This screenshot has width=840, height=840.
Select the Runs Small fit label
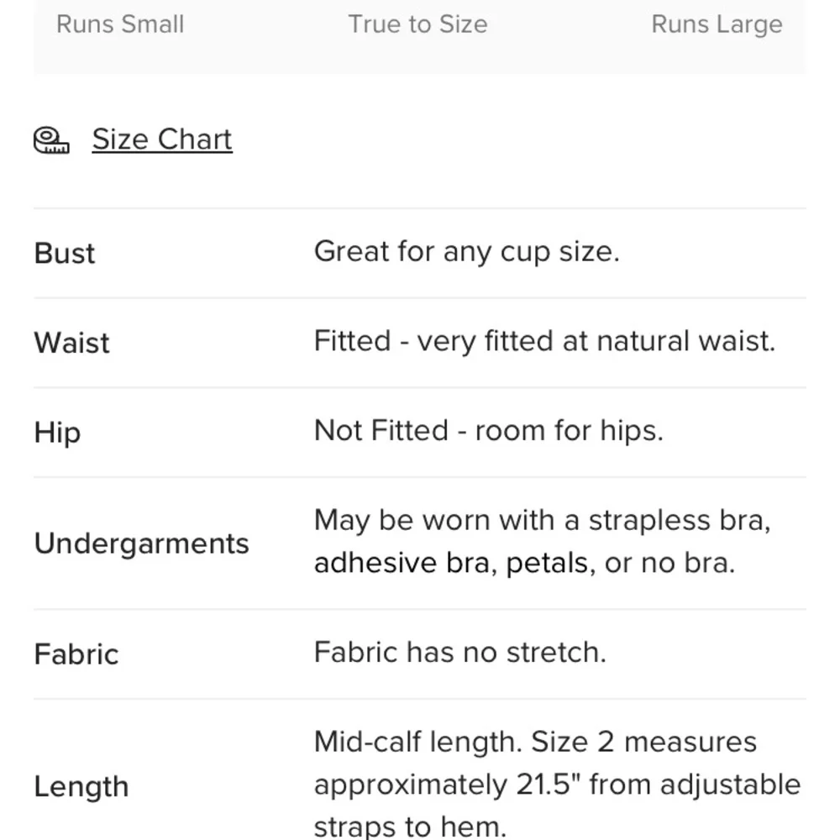pos(120,24)
